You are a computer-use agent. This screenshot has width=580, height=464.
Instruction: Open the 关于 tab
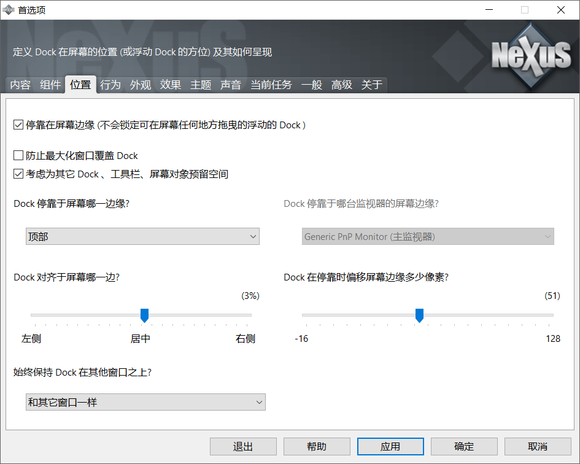click(x=371, y=85)
